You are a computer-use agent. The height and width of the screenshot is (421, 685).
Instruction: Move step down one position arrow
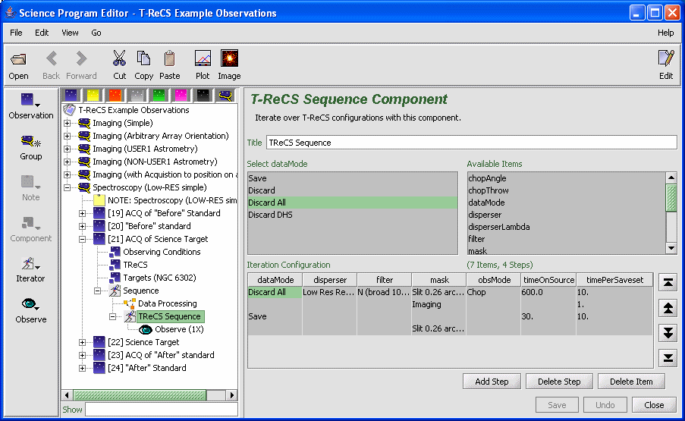[x=668, y=333]
